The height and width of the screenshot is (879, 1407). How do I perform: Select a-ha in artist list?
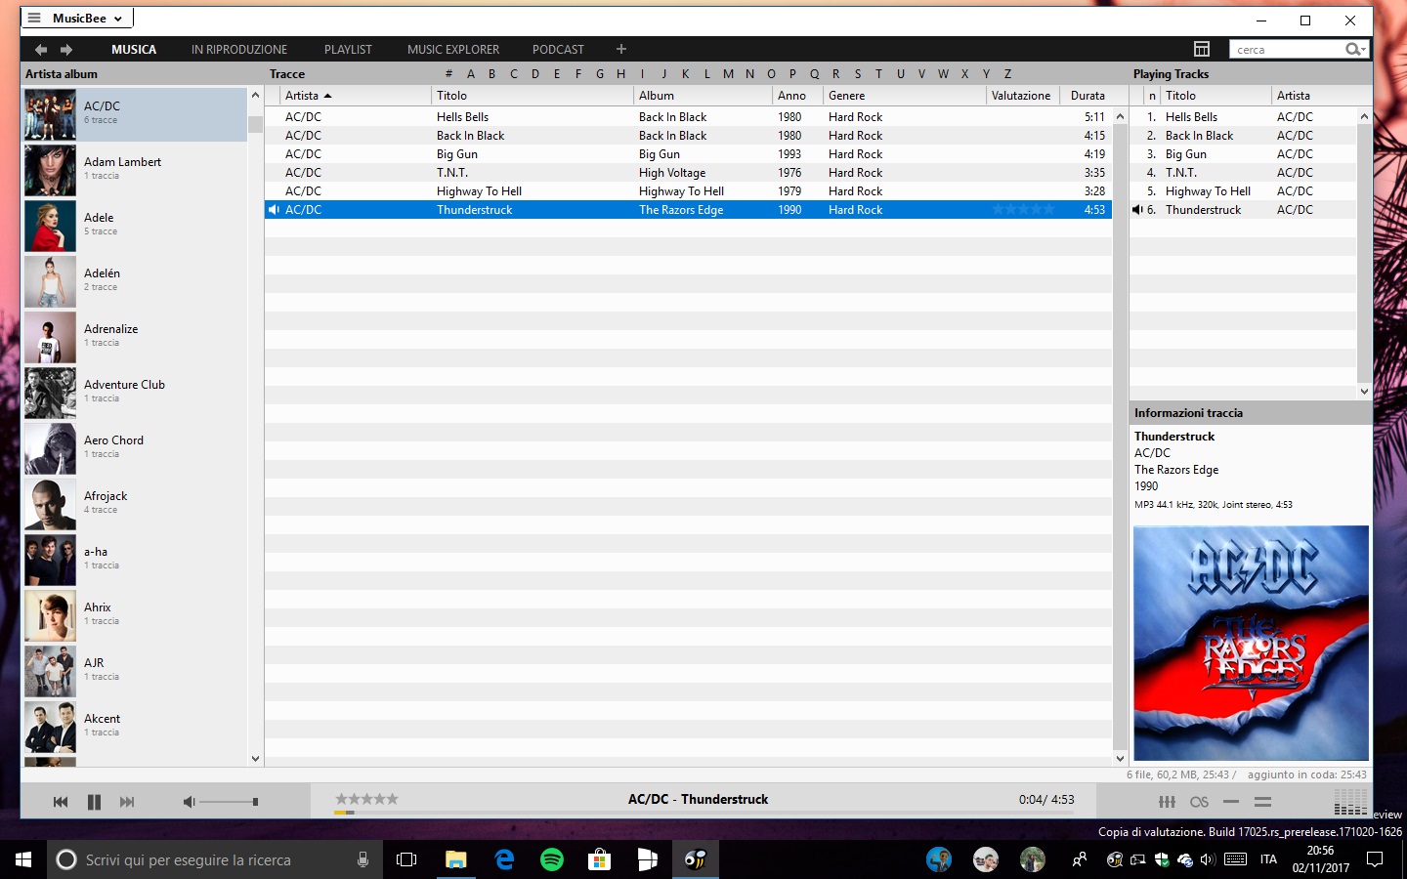(135, 560)
